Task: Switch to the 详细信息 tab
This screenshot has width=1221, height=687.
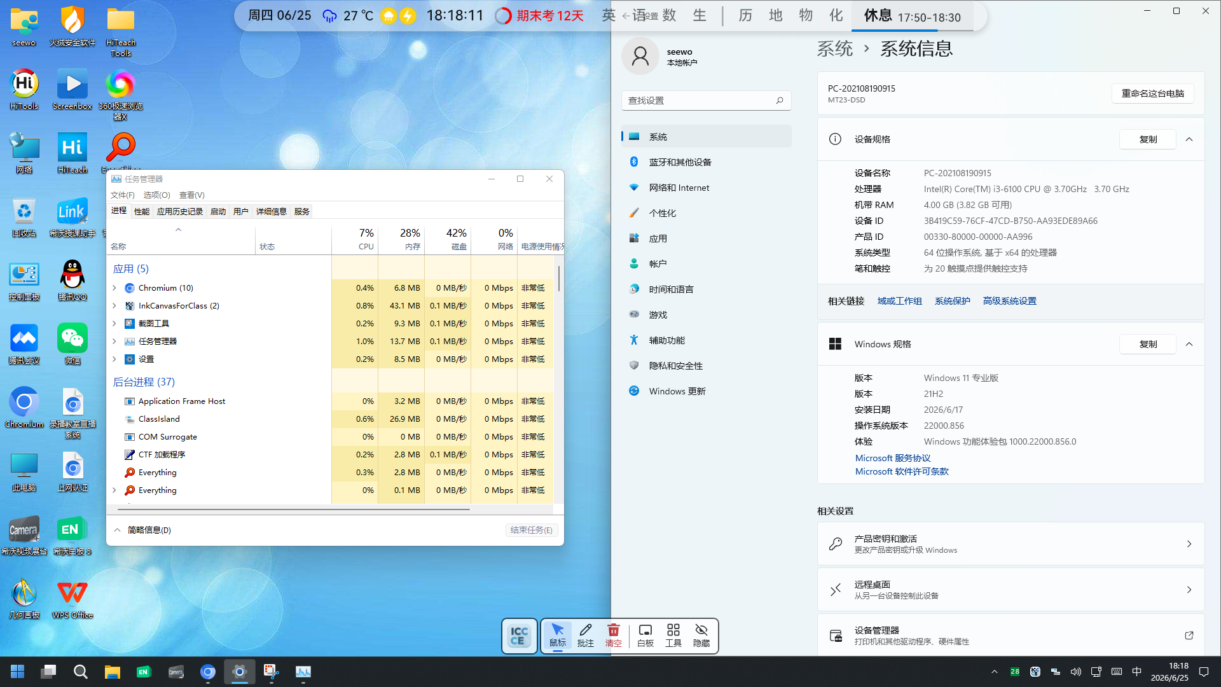Action: [272, 211]
